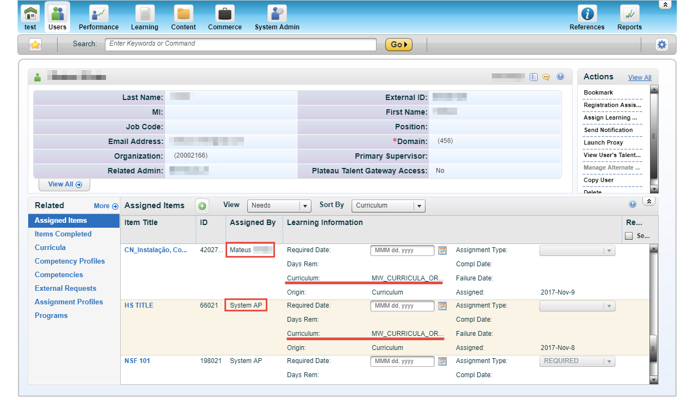
Task: Open the user record report icon
Action: (x=534, y=77)
